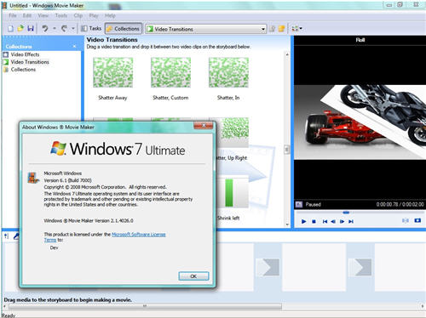
Task: Select the Shatter, Custom transition thumbnail
Action: 170,73
